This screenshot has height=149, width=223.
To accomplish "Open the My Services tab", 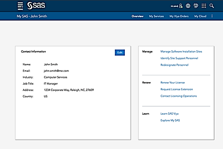I will (x=156, y=16).
